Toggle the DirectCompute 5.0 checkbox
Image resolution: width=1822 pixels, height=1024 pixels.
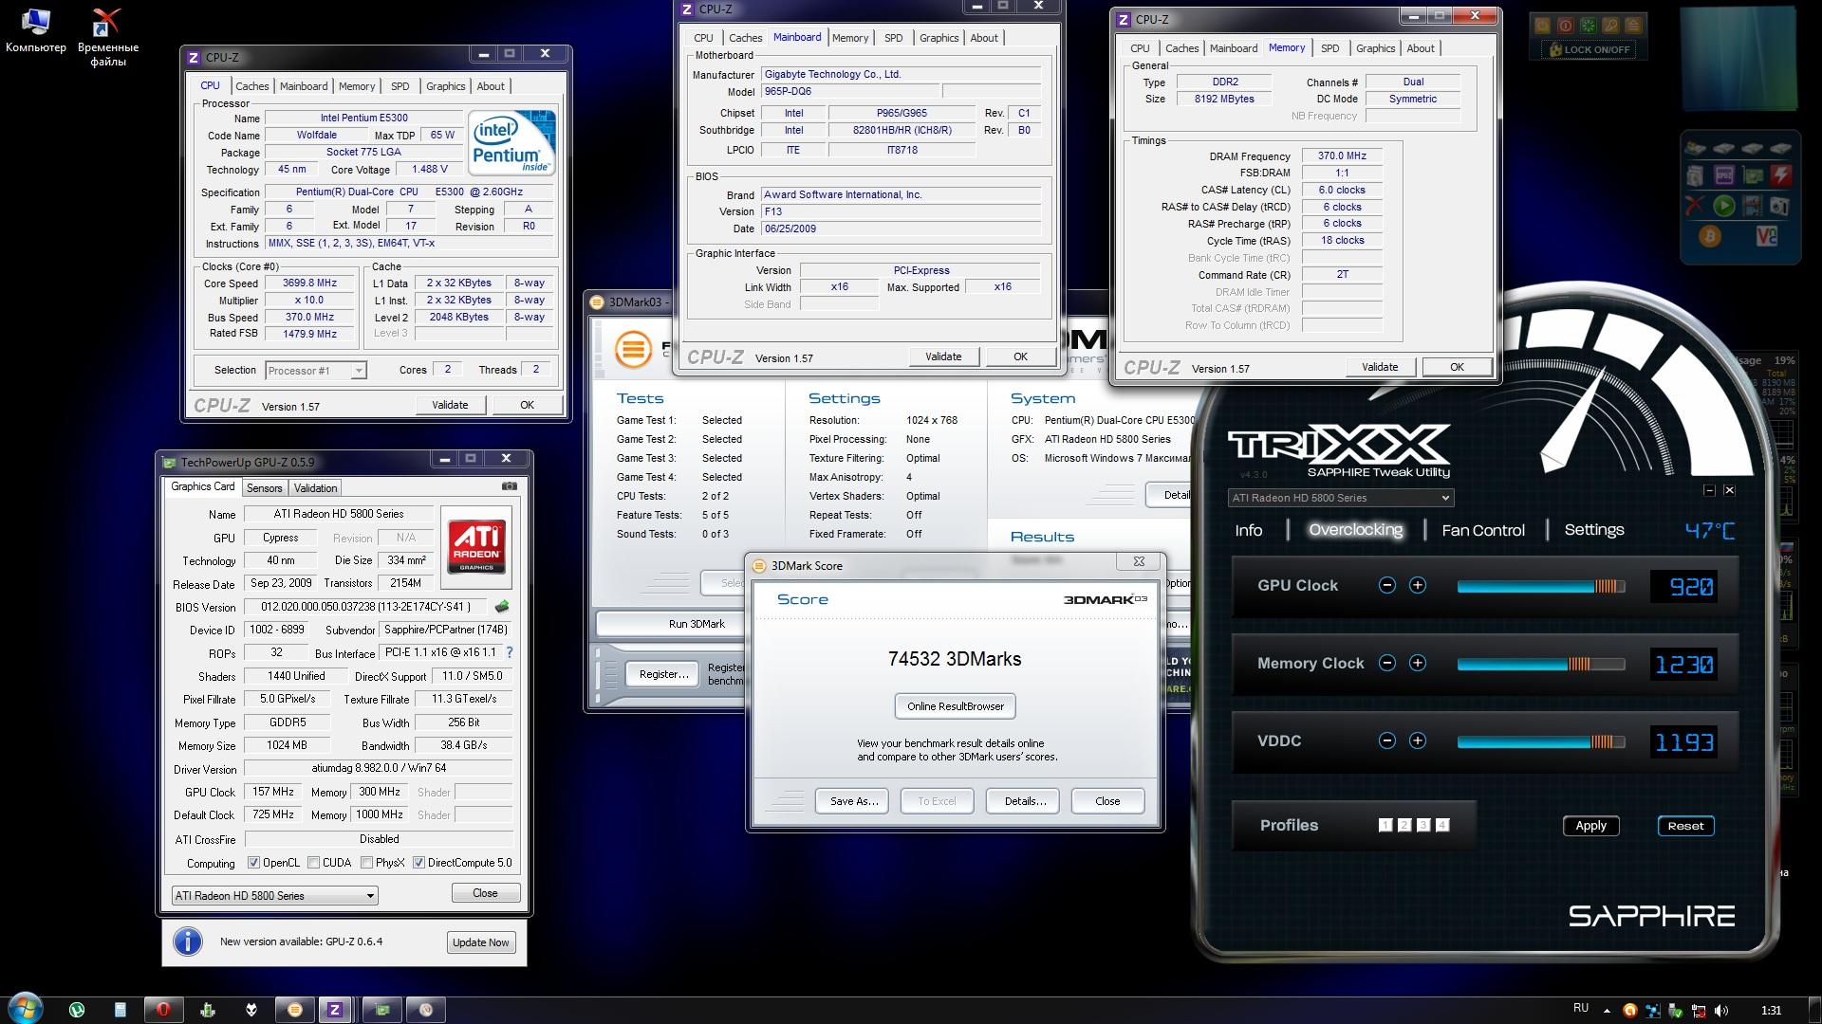click(x=418, y=863)
